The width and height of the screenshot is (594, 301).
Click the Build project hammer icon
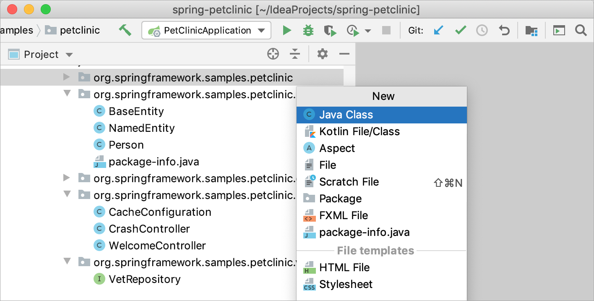tap(125, 30)
